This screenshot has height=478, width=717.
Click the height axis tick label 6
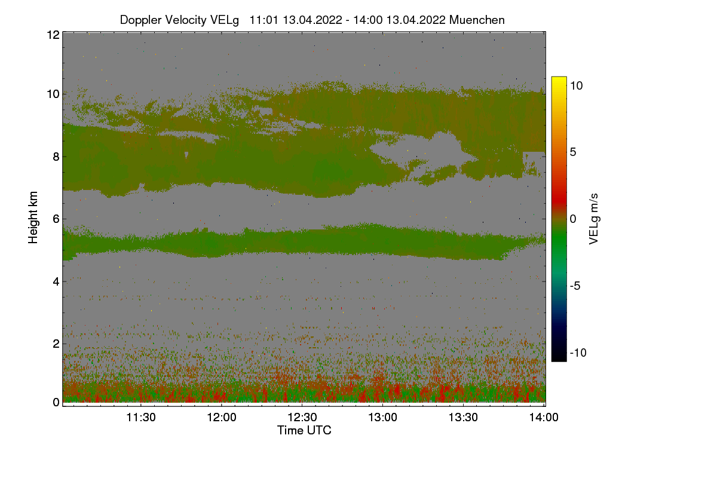click(x=56, y=219)
